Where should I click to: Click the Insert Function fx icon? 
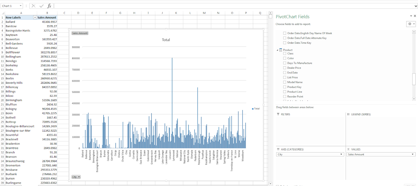click(49, 6)
